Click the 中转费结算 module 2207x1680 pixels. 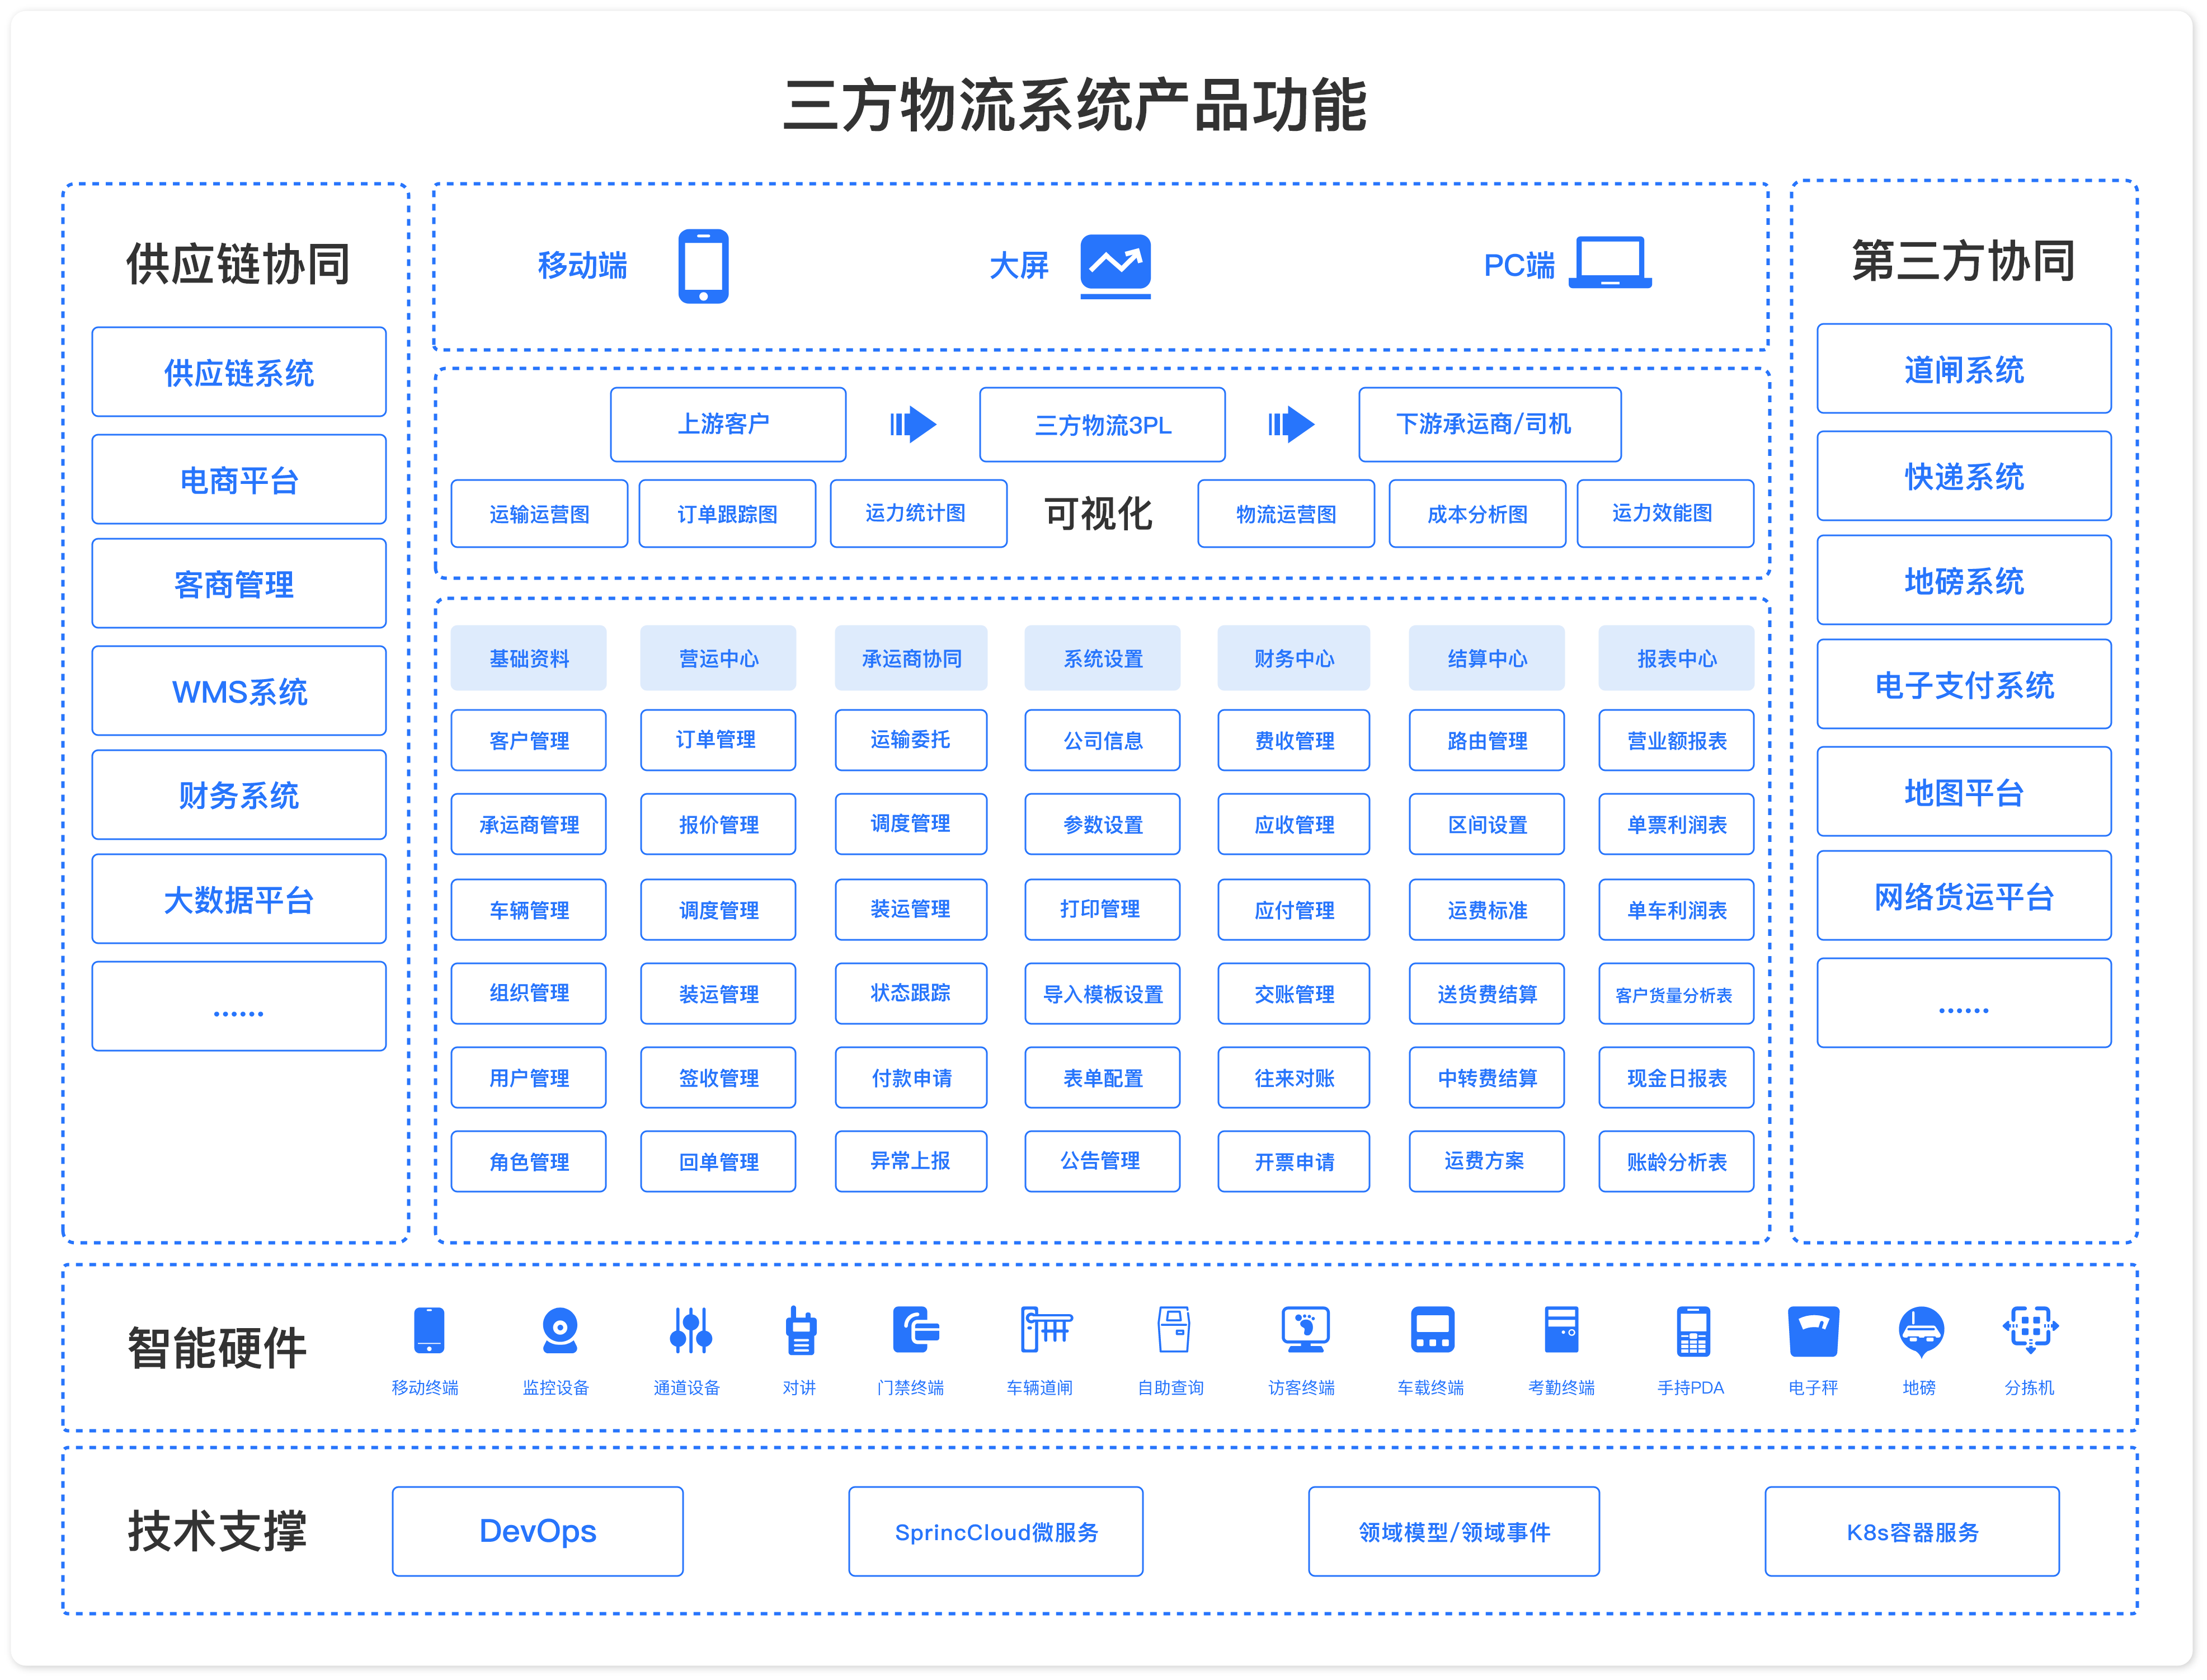1487,1078
